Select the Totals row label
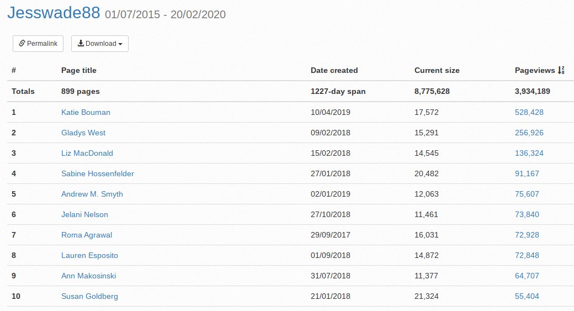This screenshot has width=574, height=311. point(23,92)
